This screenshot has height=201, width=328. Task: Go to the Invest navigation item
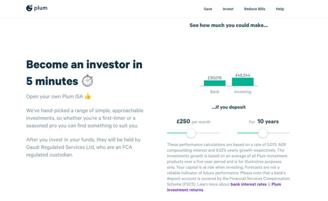tap(228, 9)
